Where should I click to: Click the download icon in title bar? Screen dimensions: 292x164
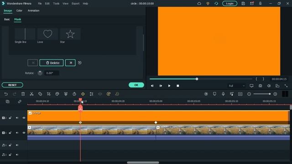point(261,3)
